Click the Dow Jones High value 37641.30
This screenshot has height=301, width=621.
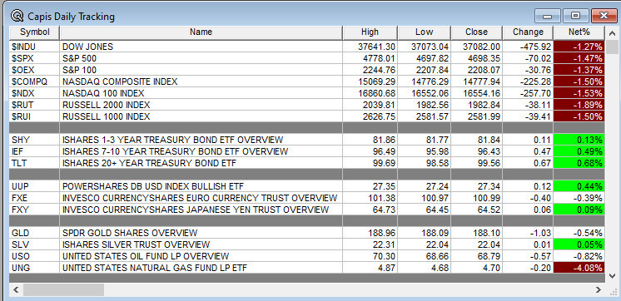[x=370, y=47]
